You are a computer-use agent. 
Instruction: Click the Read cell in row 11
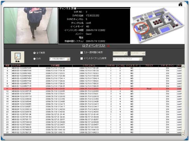[149, 89]
